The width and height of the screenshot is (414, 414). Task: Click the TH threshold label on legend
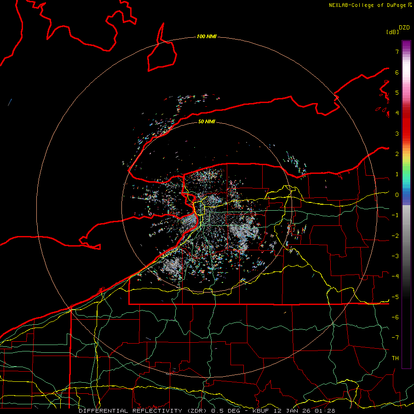pyautogui.click(x=395, y=358)
